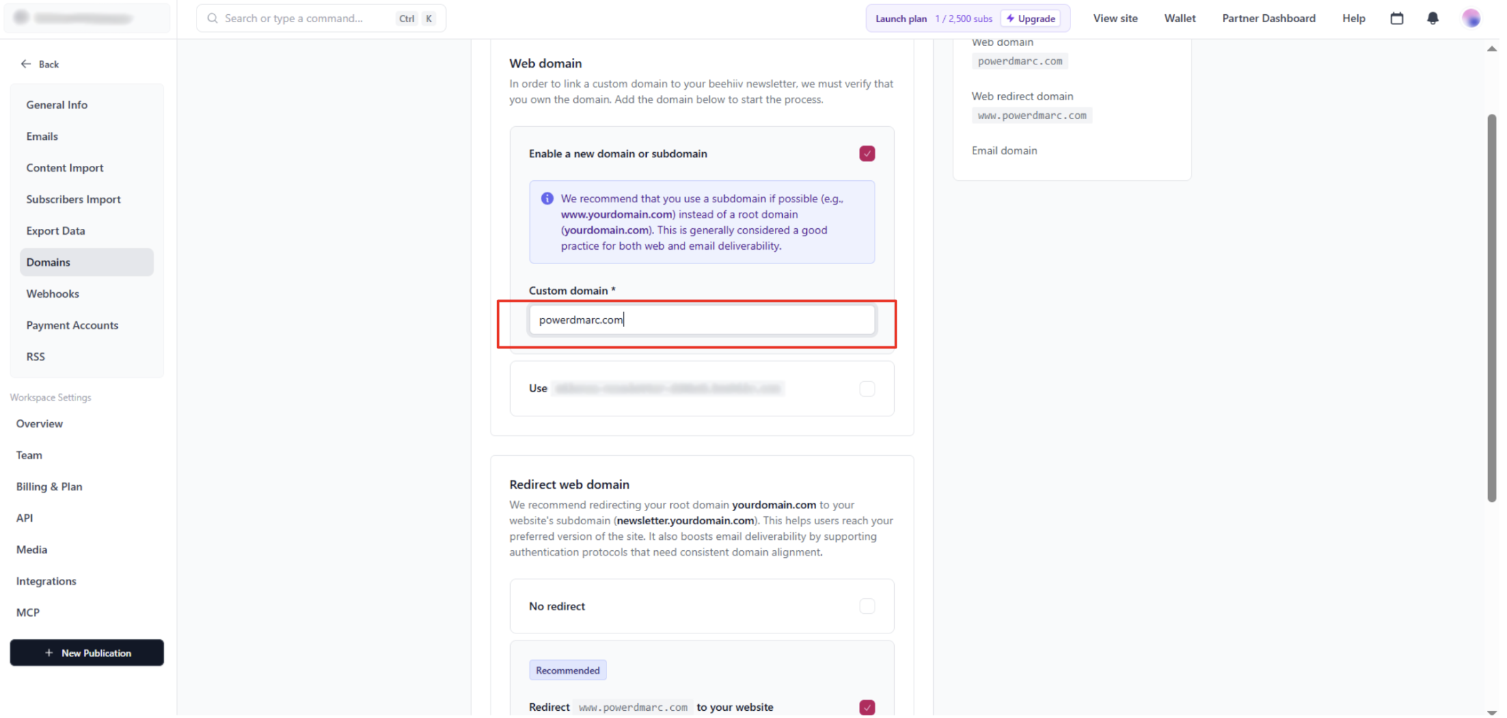
Task: Open the user profile avatar
Action: 1471,18
